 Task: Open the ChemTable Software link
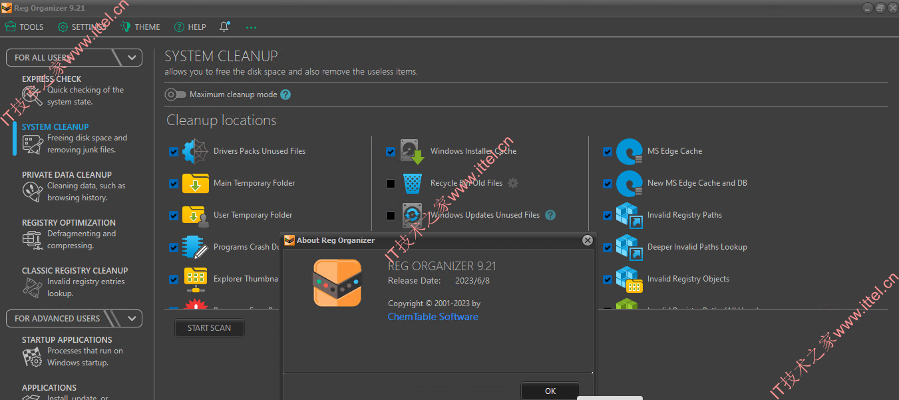[x=433, y=317]
